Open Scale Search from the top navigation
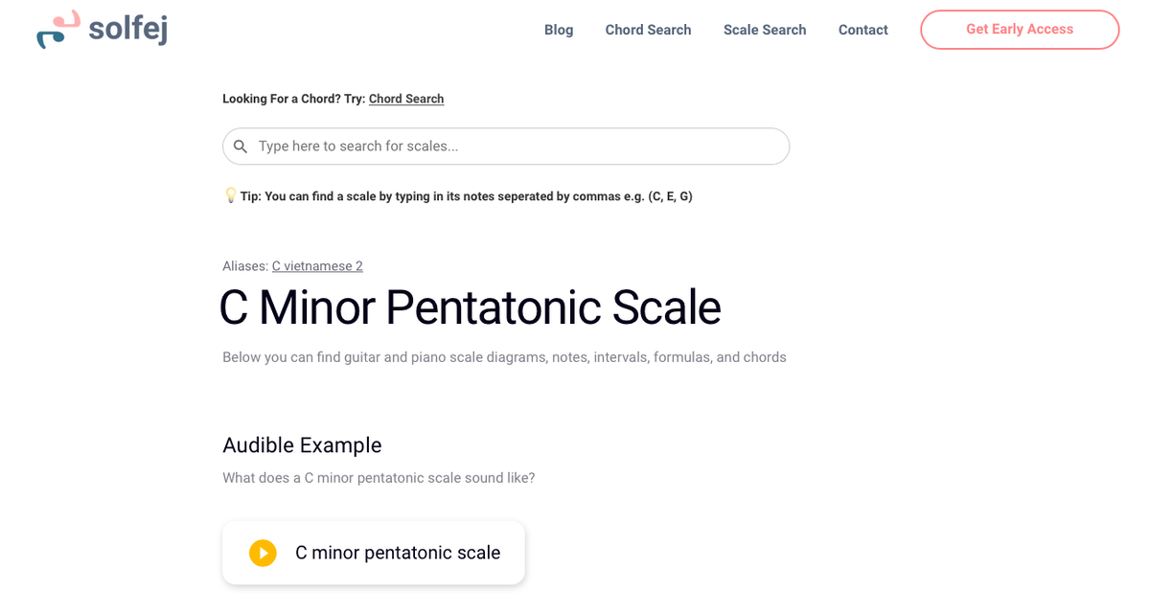 coord(765,30)
